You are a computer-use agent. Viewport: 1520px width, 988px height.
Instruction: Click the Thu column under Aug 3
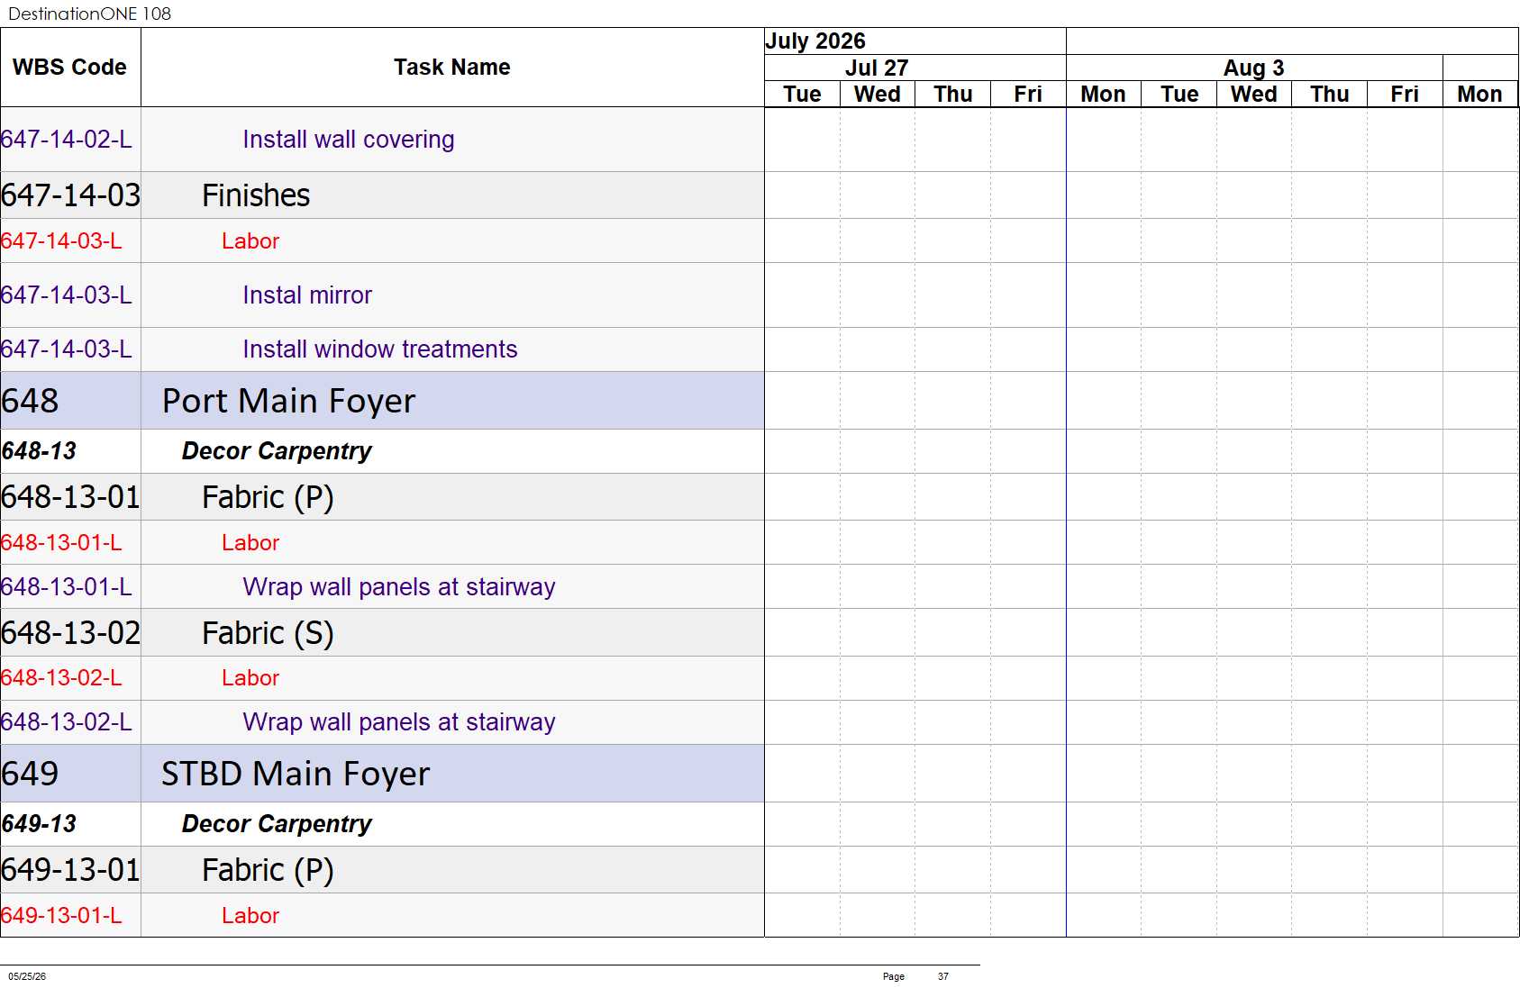point(1330,95)
